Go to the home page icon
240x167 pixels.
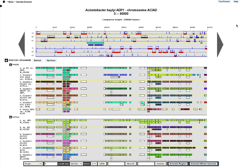pos(4,2)
